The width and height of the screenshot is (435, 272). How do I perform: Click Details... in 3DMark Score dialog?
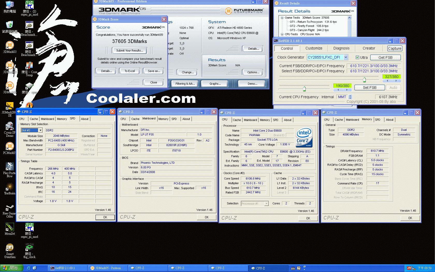tap(106, 71)
